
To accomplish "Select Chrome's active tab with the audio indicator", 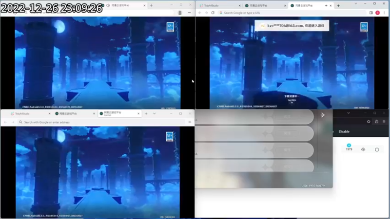I will pos(311,5).
